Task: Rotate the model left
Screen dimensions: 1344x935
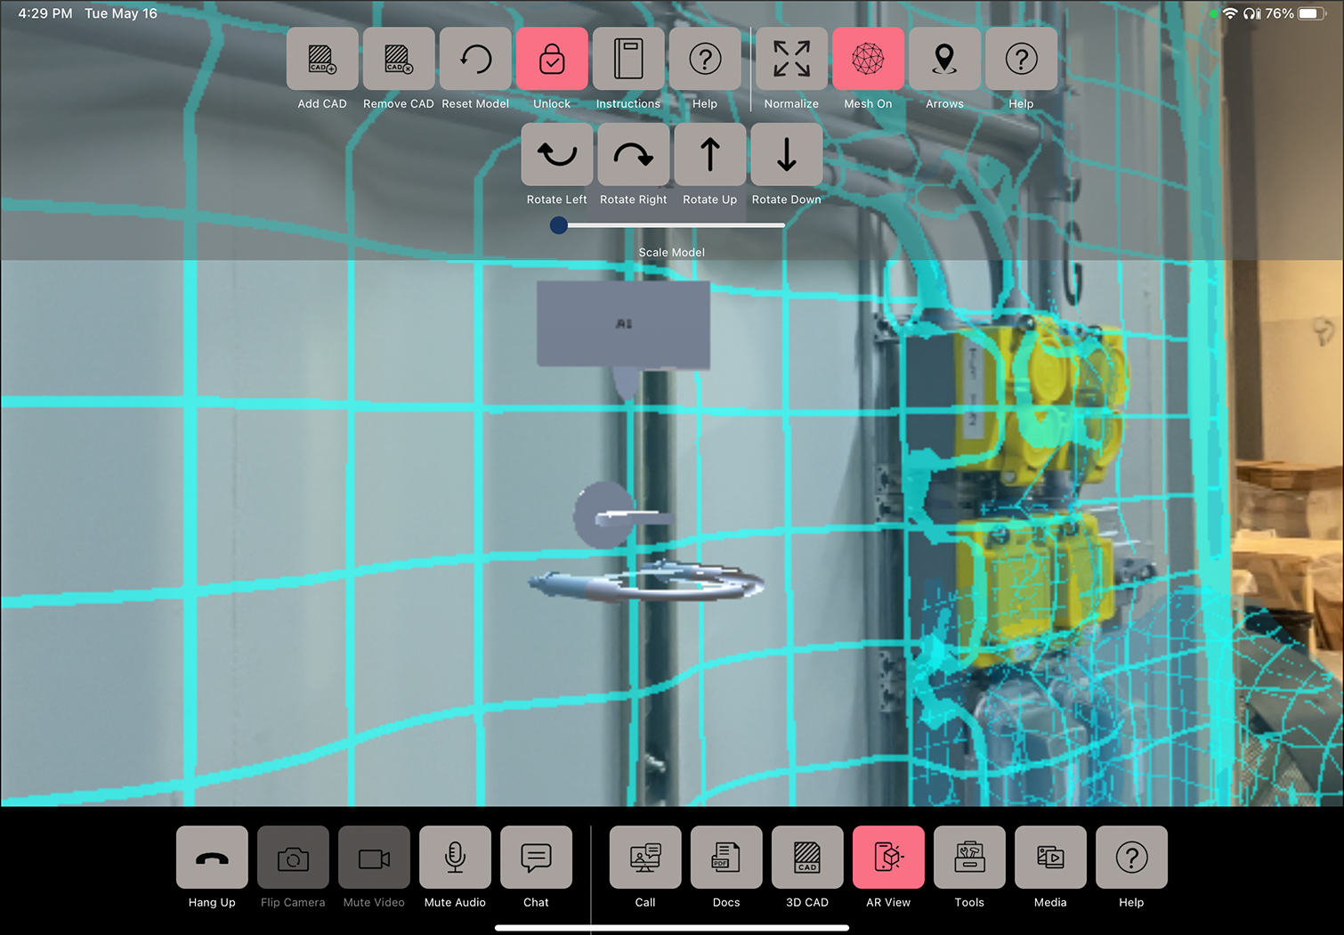Action: click(x=556, y=154)
